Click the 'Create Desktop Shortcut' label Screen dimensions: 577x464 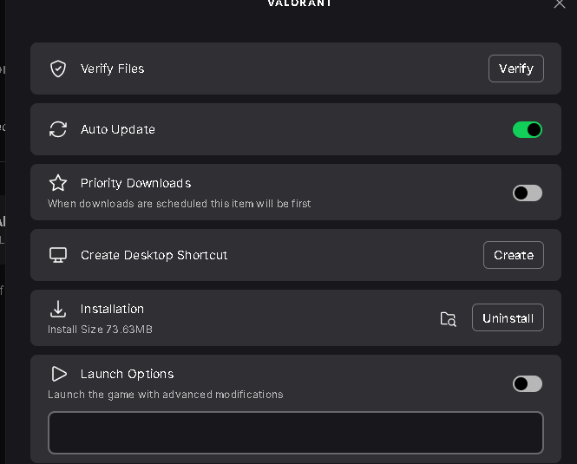(154, 255)
